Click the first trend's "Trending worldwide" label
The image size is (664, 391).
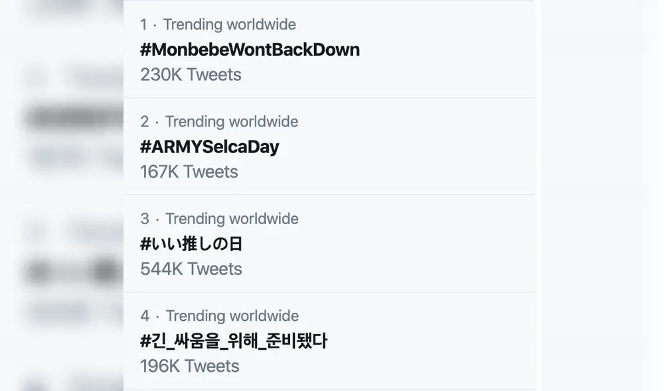point(230,25)
